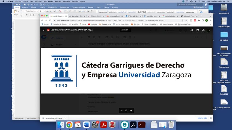This screenshot has width=232, height=130.
Task: Open Word's Referencias ribbon tab
Action: 64,7
